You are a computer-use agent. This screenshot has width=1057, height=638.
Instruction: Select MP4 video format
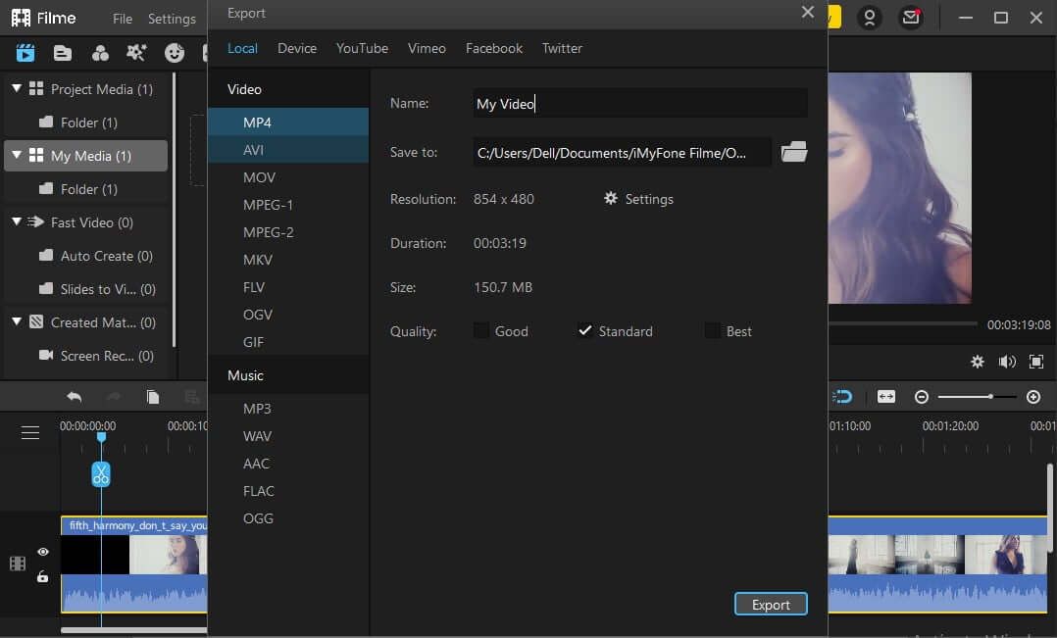[x=288, y=122]
